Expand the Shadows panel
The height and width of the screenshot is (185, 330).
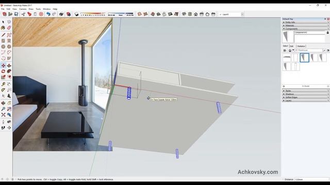[305, 94]
